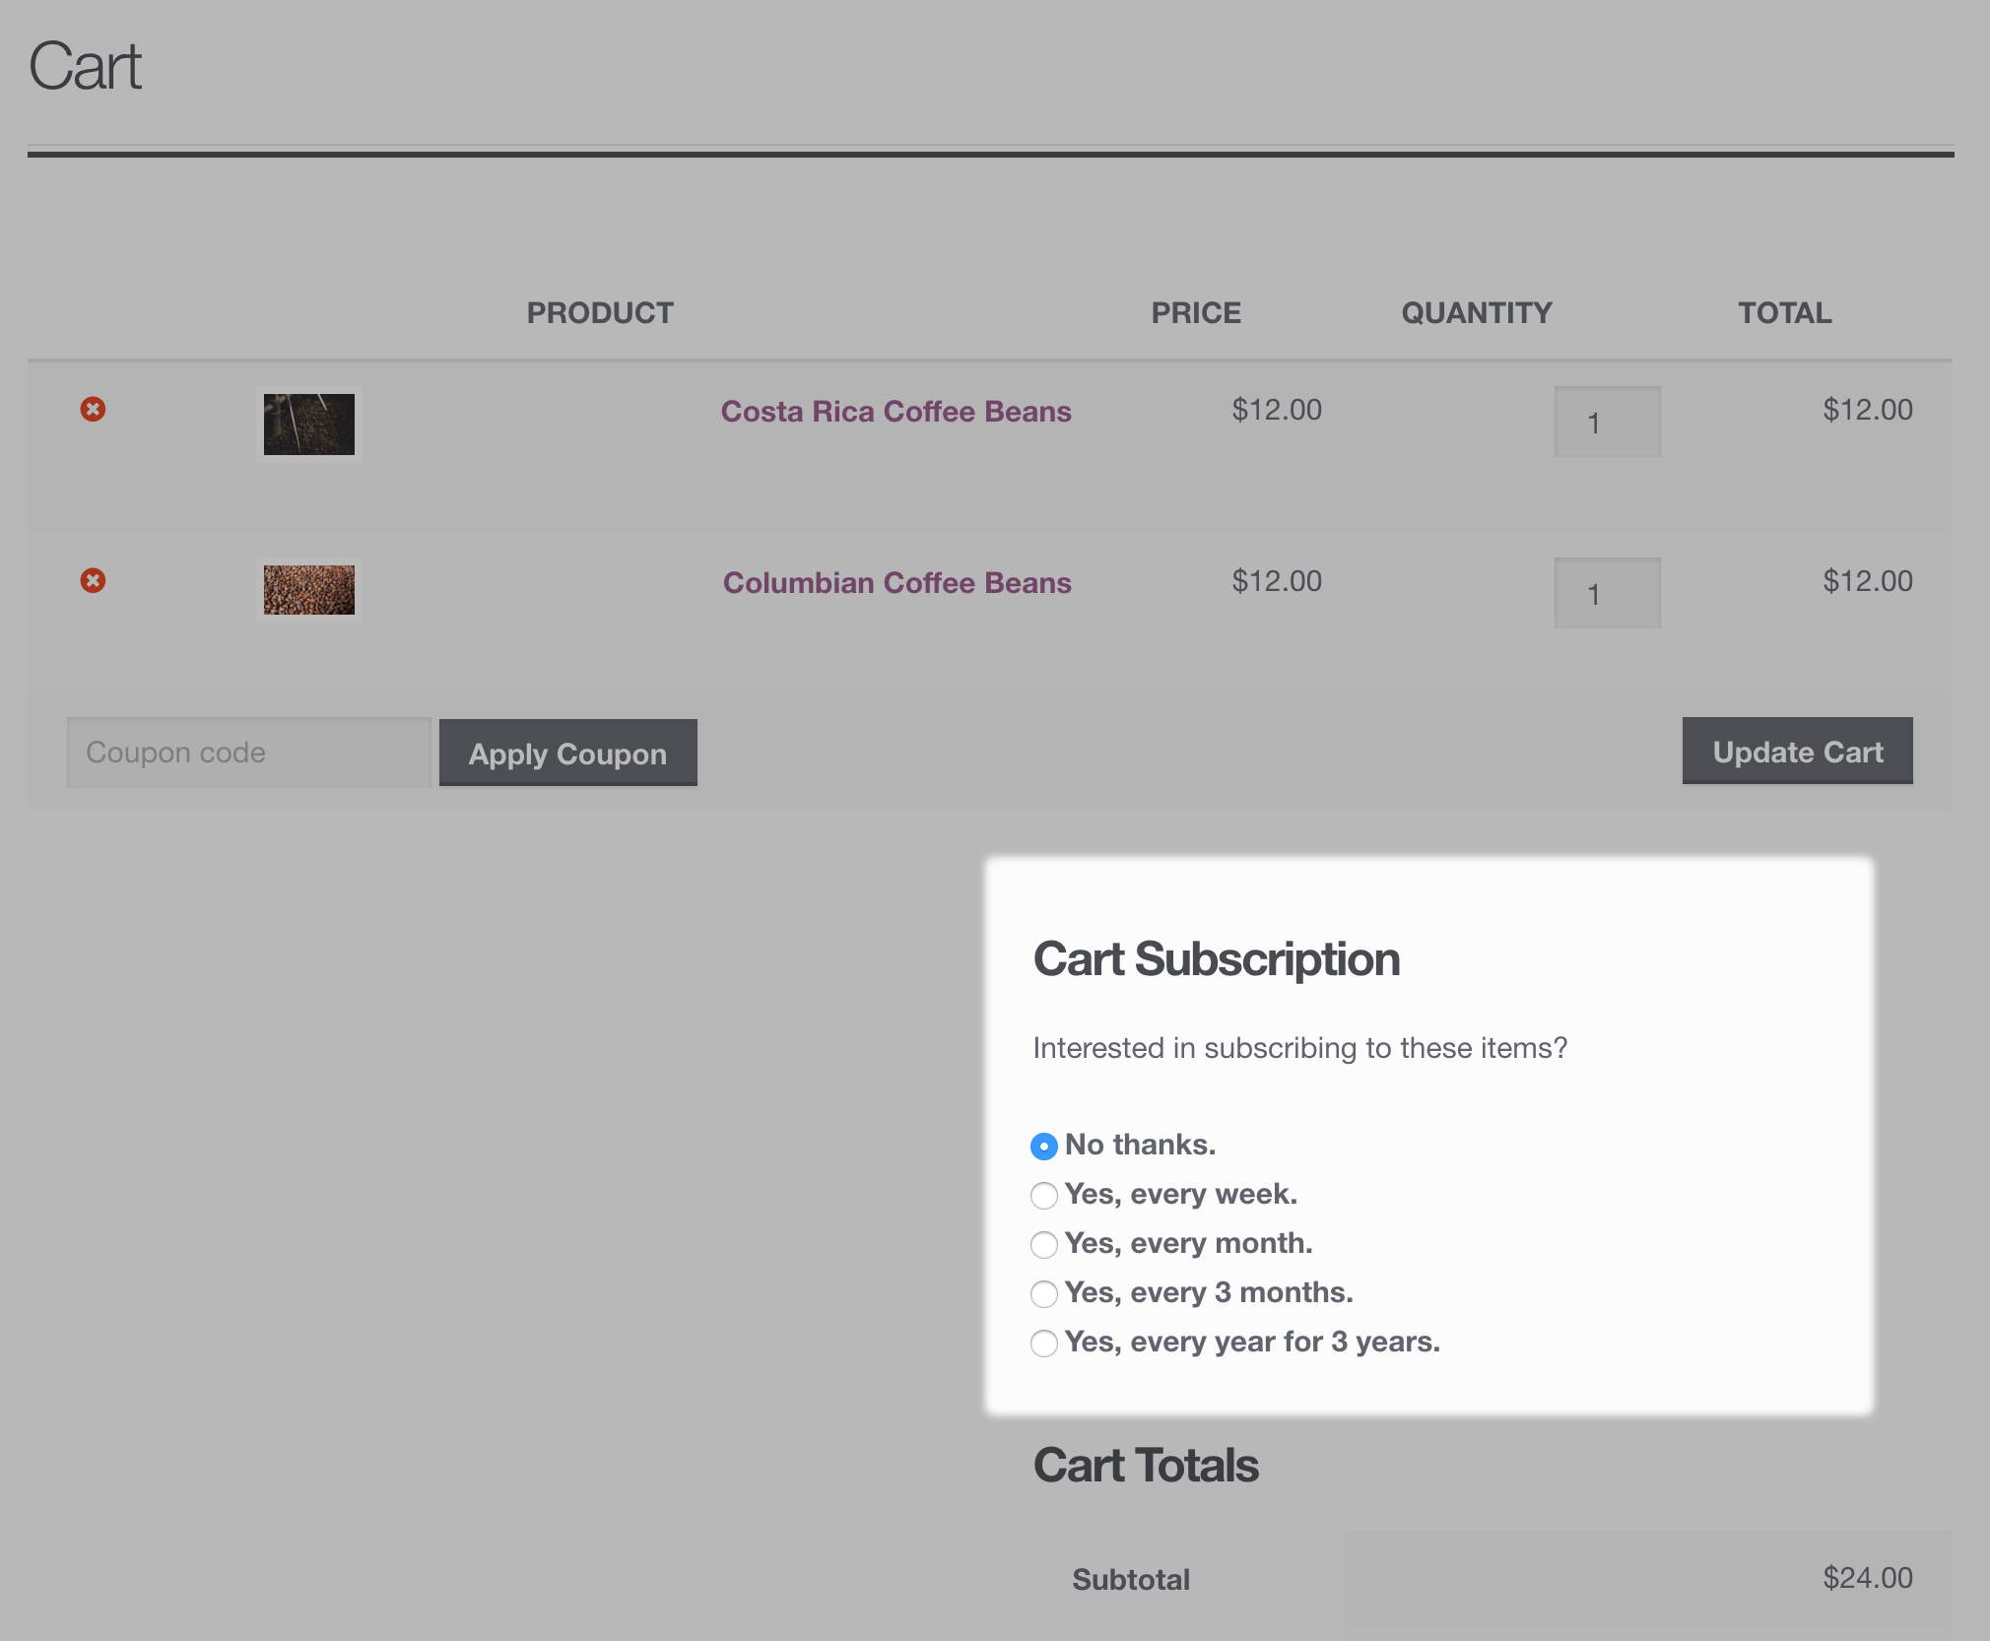Select 'Yes, every week' subscription option
Viewport: 1990px width, 1641px height.
(x=1044, y=1193)
